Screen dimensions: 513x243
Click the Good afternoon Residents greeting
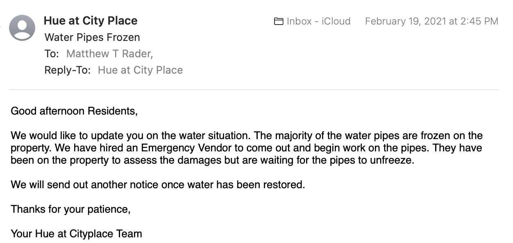coord(74,111)
